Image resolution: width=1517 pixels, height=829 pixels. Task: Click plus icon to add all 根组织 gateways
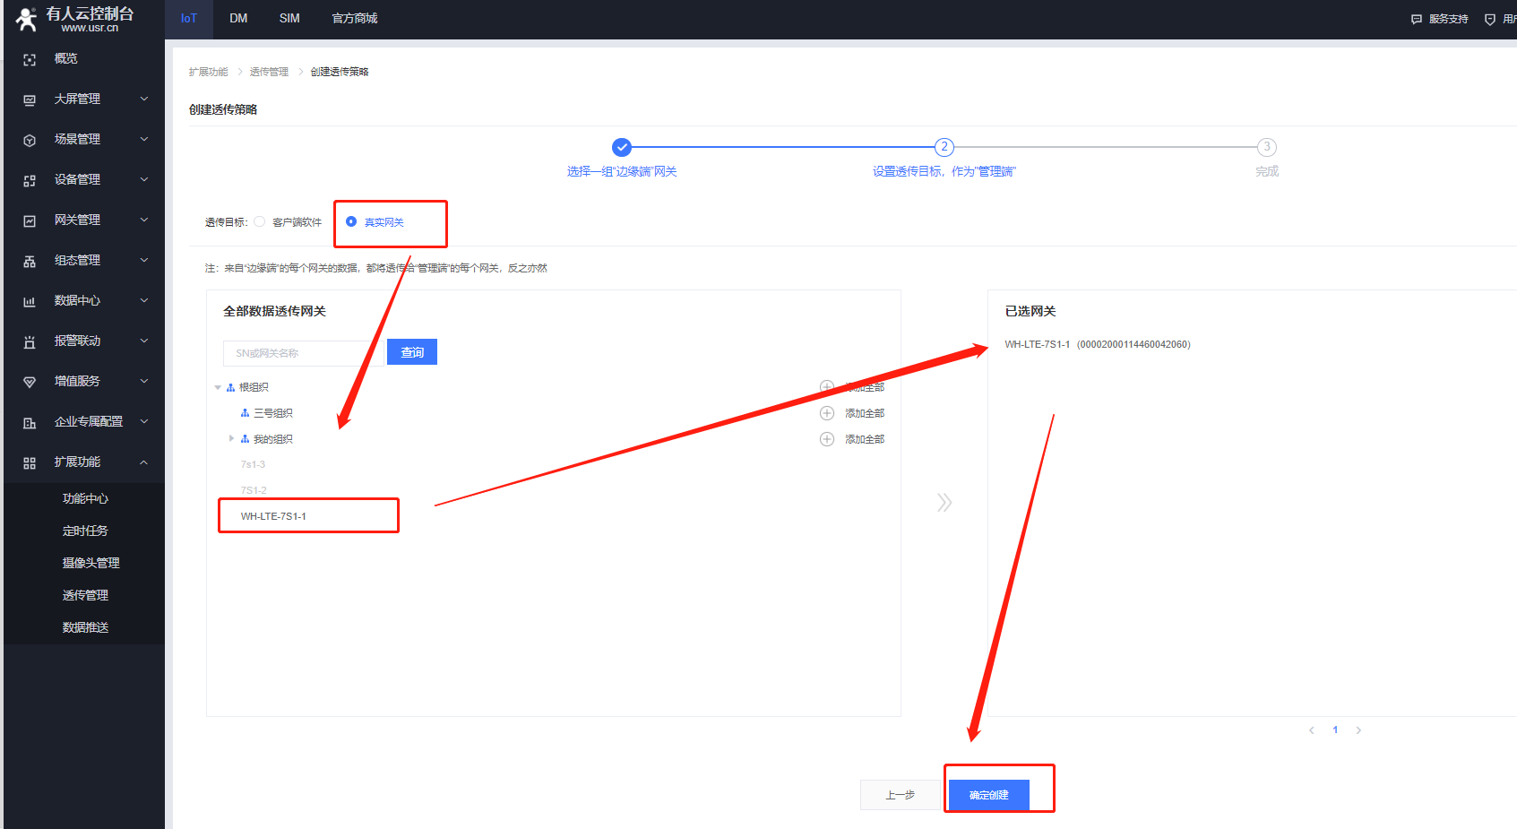point(827,387)
